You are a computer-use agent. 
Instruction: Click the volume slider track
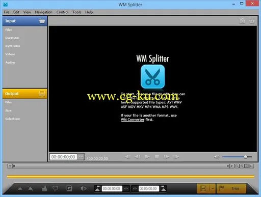coord(237,157)
